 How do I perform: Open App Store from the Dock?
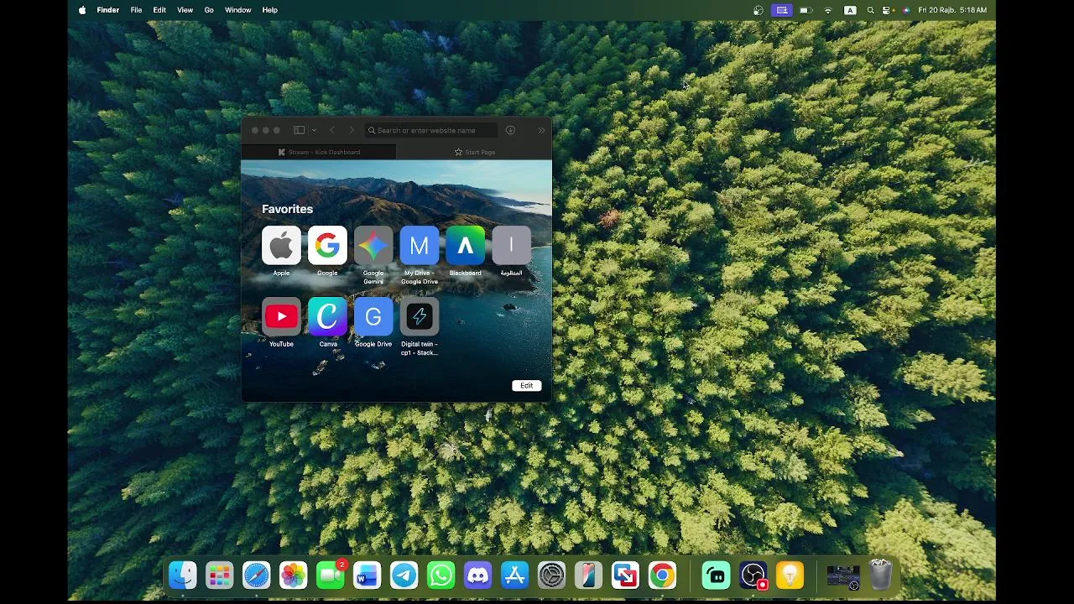pyautogui.click(x=515, y=575)
